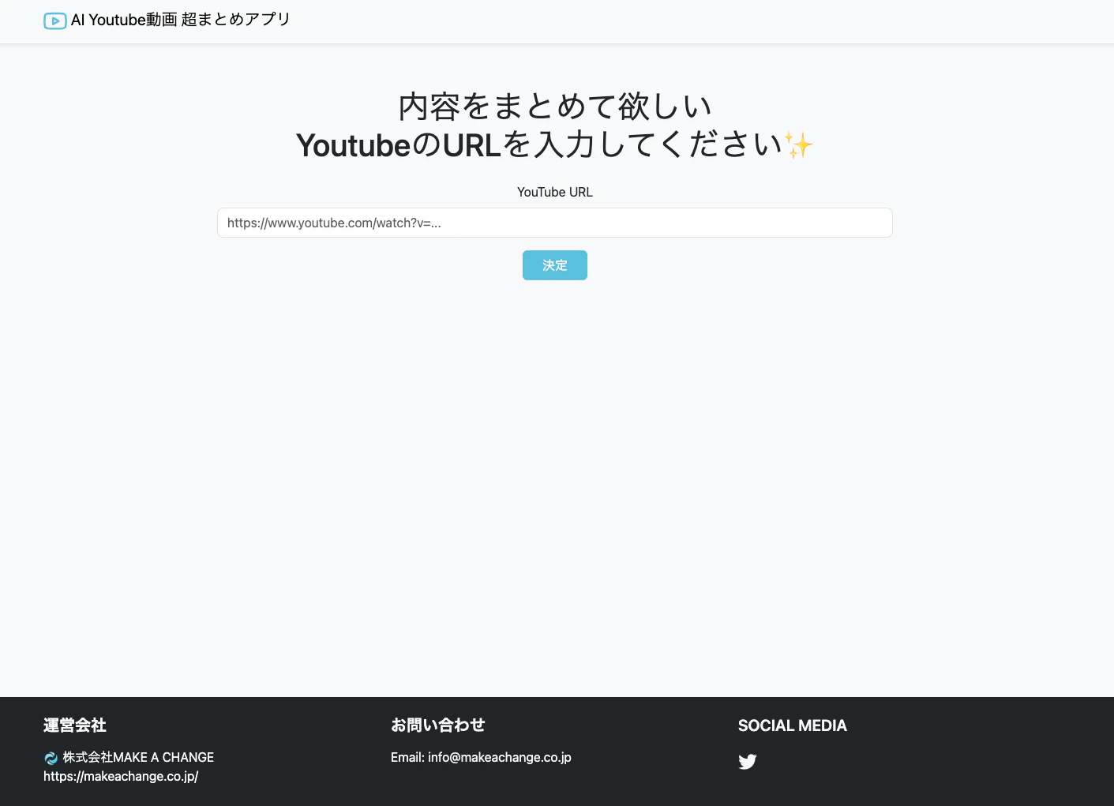Open the AI Youtube動画 超まとめアプリ title link

pyautogui.click(x=181, y=20)
